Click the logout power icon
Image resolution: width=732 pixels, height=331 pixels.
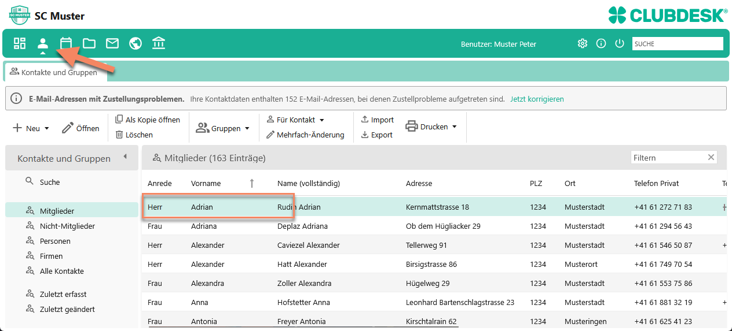(x=620, y=43)
